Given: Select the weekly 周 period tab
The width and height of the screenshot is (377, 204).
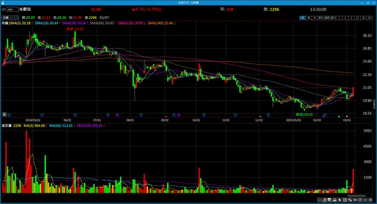Looking at the screenshot, I should 308,18.
